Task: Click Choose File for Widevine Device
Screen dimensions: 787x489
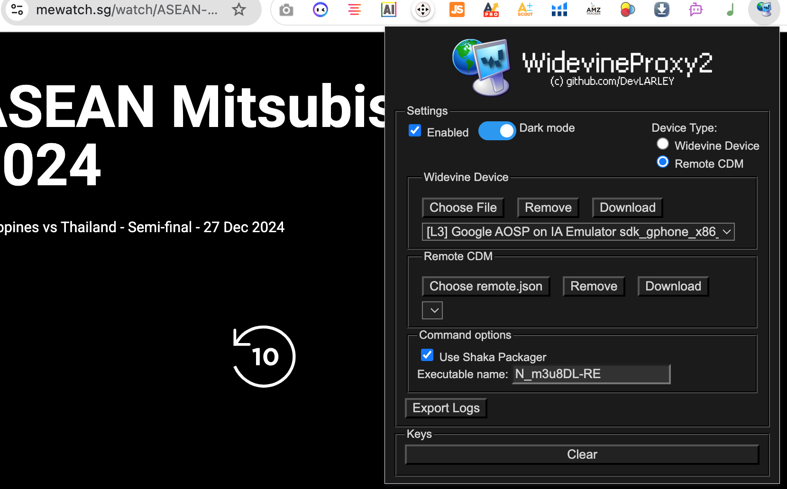Action: point(463,208)
